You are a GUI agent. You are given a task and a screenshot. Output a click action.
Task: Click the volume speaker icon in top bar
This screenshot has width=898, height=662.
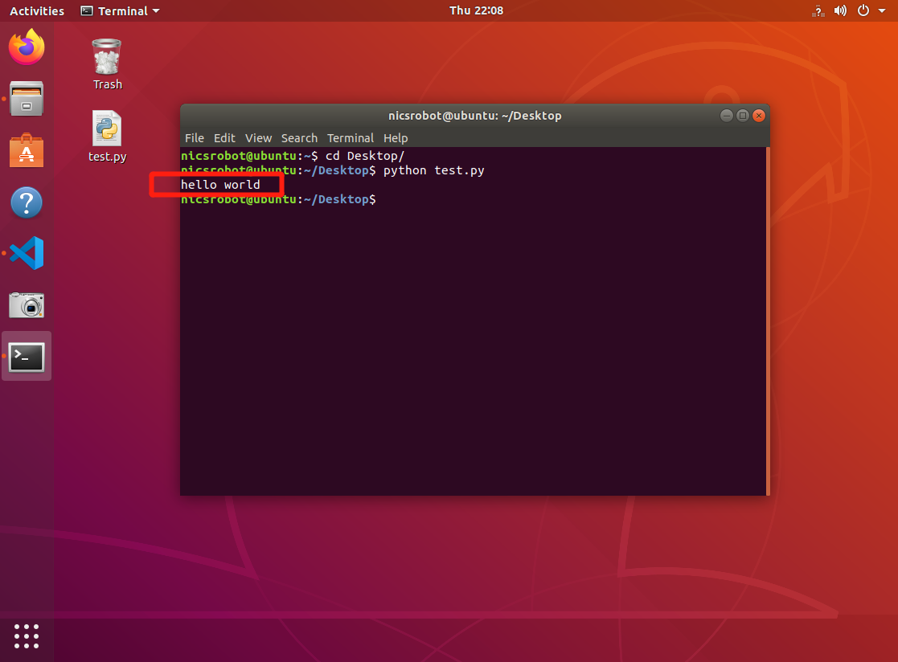(x=840, y=11)
